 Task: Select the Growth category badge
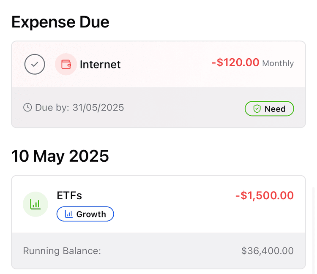coord(85,214)
